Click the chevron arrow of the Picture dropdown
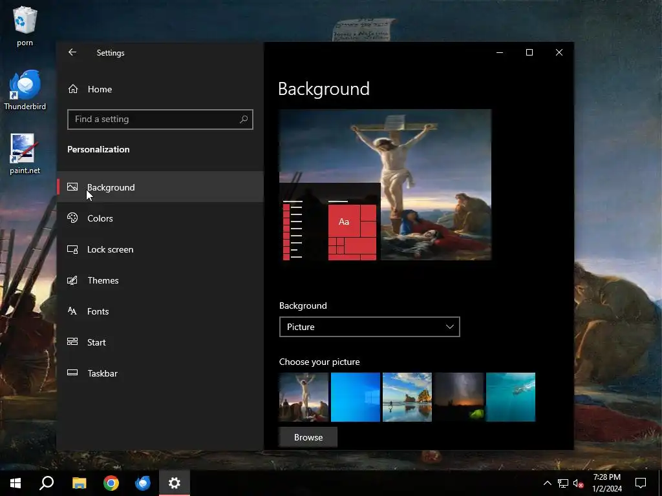 [x=450, y=327]
